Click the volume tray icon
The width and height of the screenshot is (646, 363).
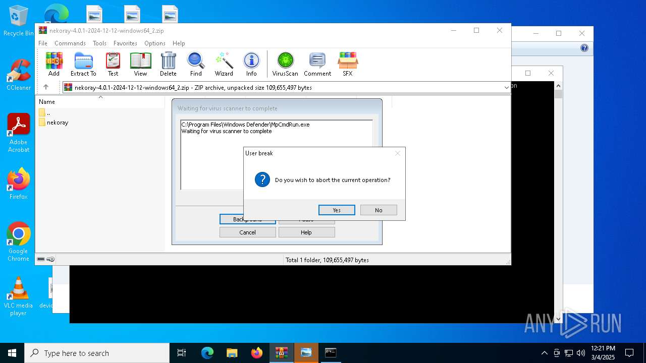(x=581, y=353)
